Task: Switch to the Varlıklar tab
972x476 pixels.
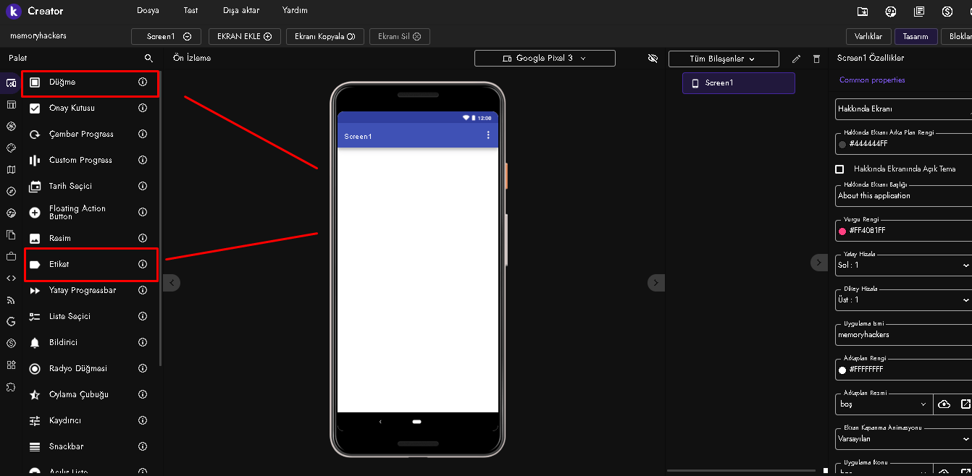Action: click(x=868, y=36)
